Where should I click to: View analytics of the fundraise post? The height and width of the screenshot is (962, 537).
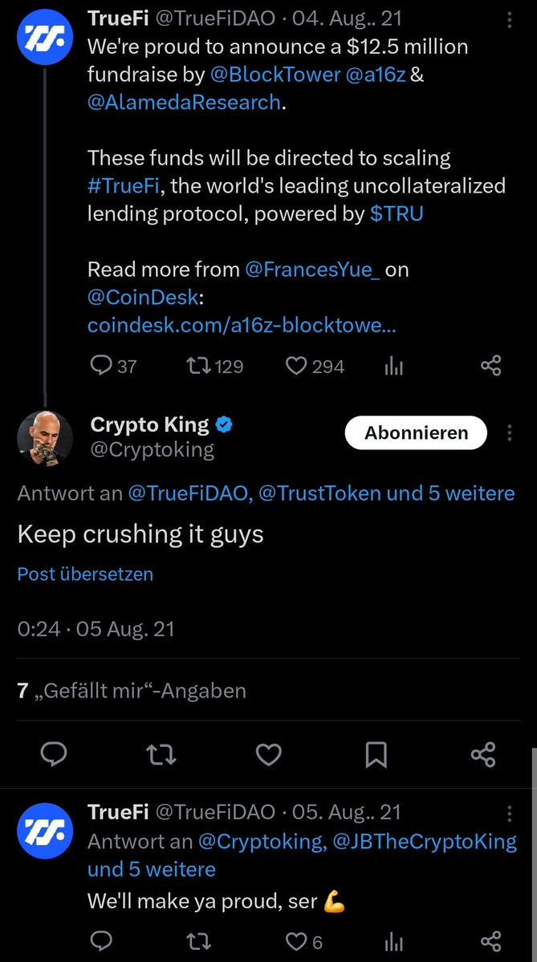click(x=393, y=367)
